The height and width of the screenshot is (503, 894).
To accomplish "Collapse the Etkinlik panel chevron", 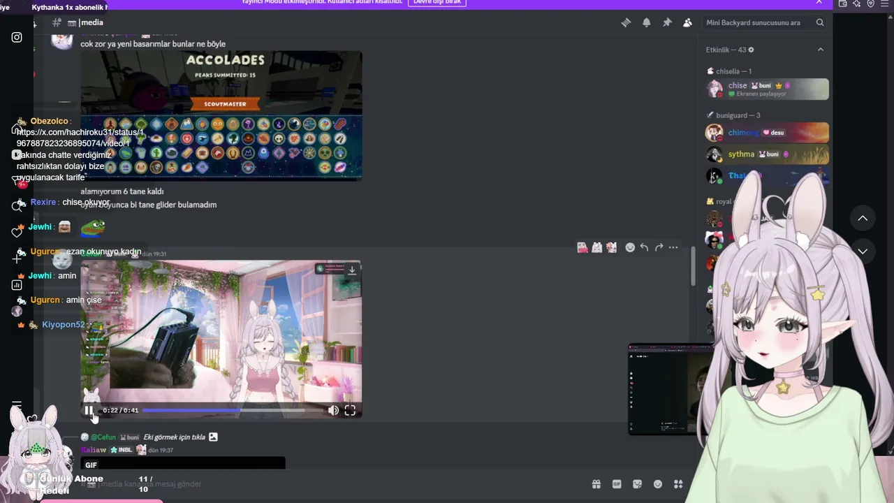I will tap(821, 50).
